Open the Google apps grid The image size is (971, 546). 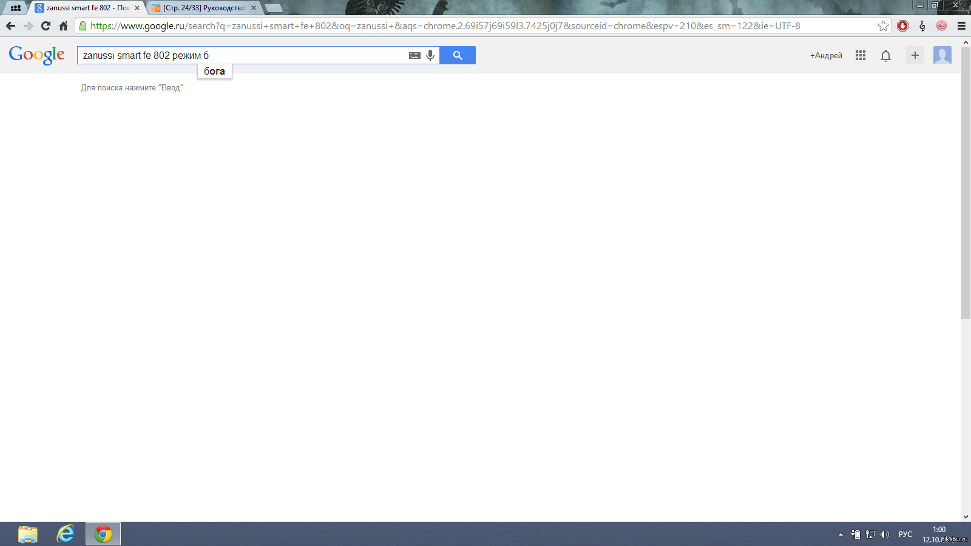(861, 55)
